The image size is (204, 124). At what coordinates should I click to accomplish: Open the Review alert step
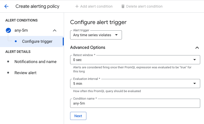[x=25, y=73]
